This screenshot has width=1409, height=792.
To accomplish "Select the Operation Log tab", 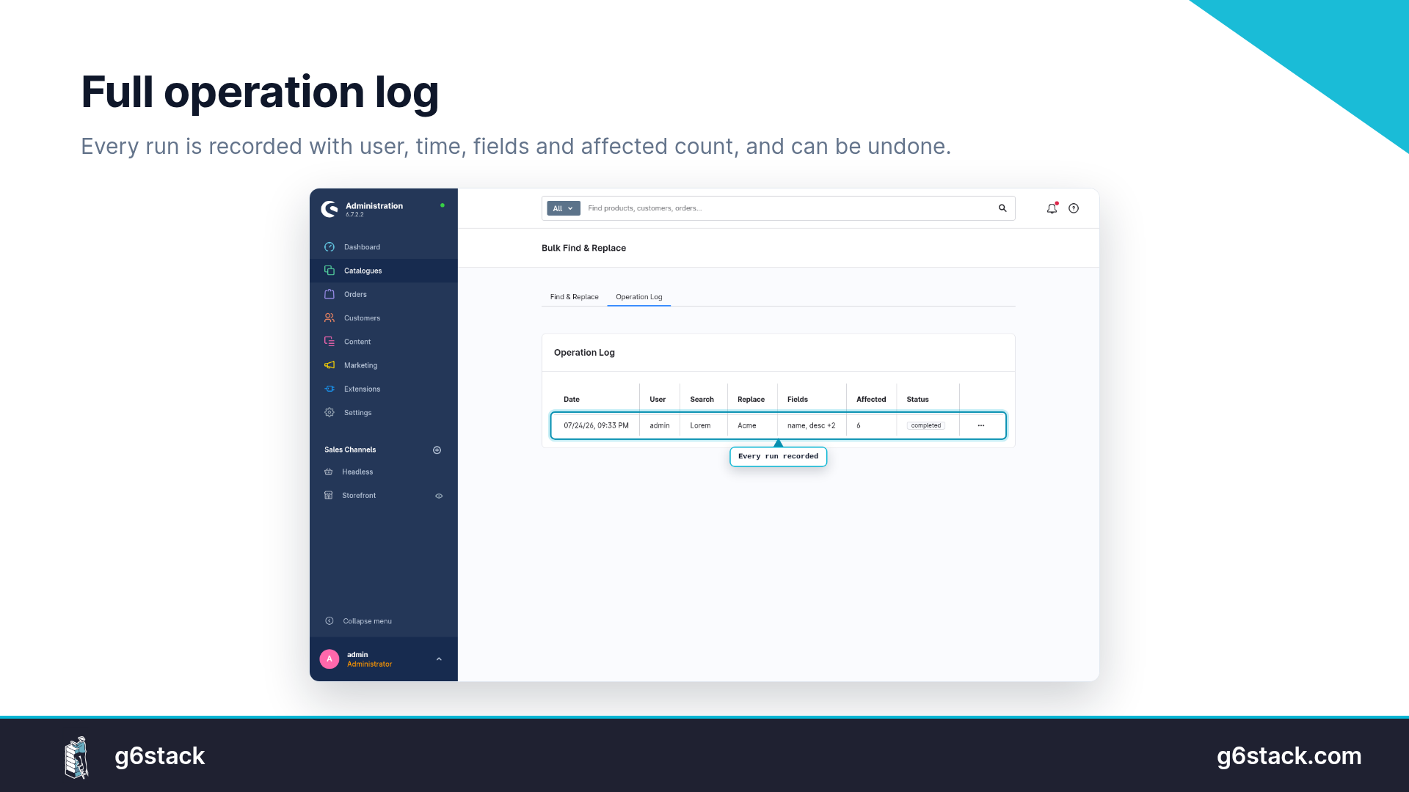I will coord(639,297).
